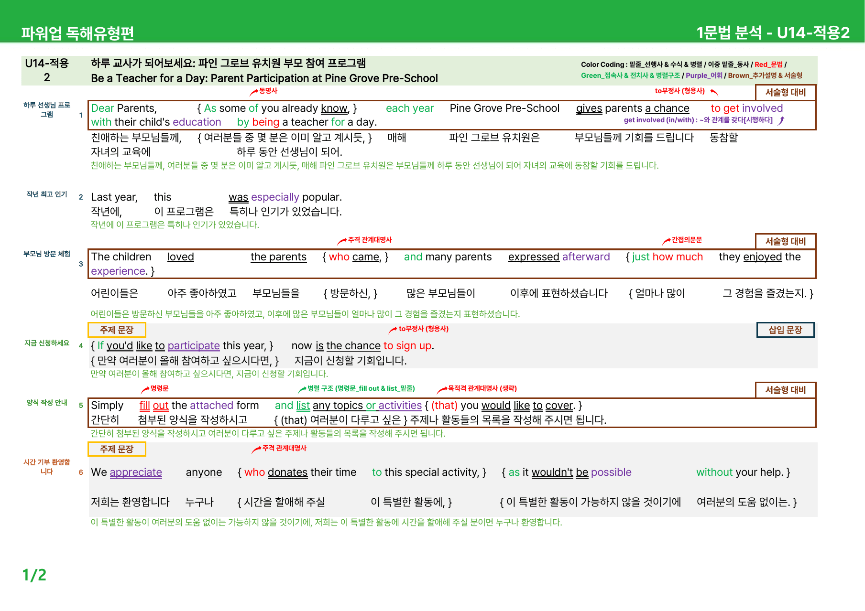This screenshot has width=865, height=611.
Task: Click 'to부정사 (형용사)' annotation above sentence 1
Action: (x=679, y=91)
